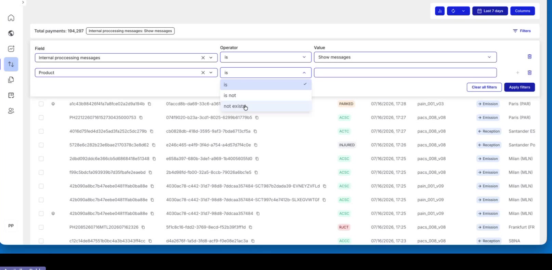Open the Show messages value dropdown
Screen dimensions: 552x270
point(405,57)
